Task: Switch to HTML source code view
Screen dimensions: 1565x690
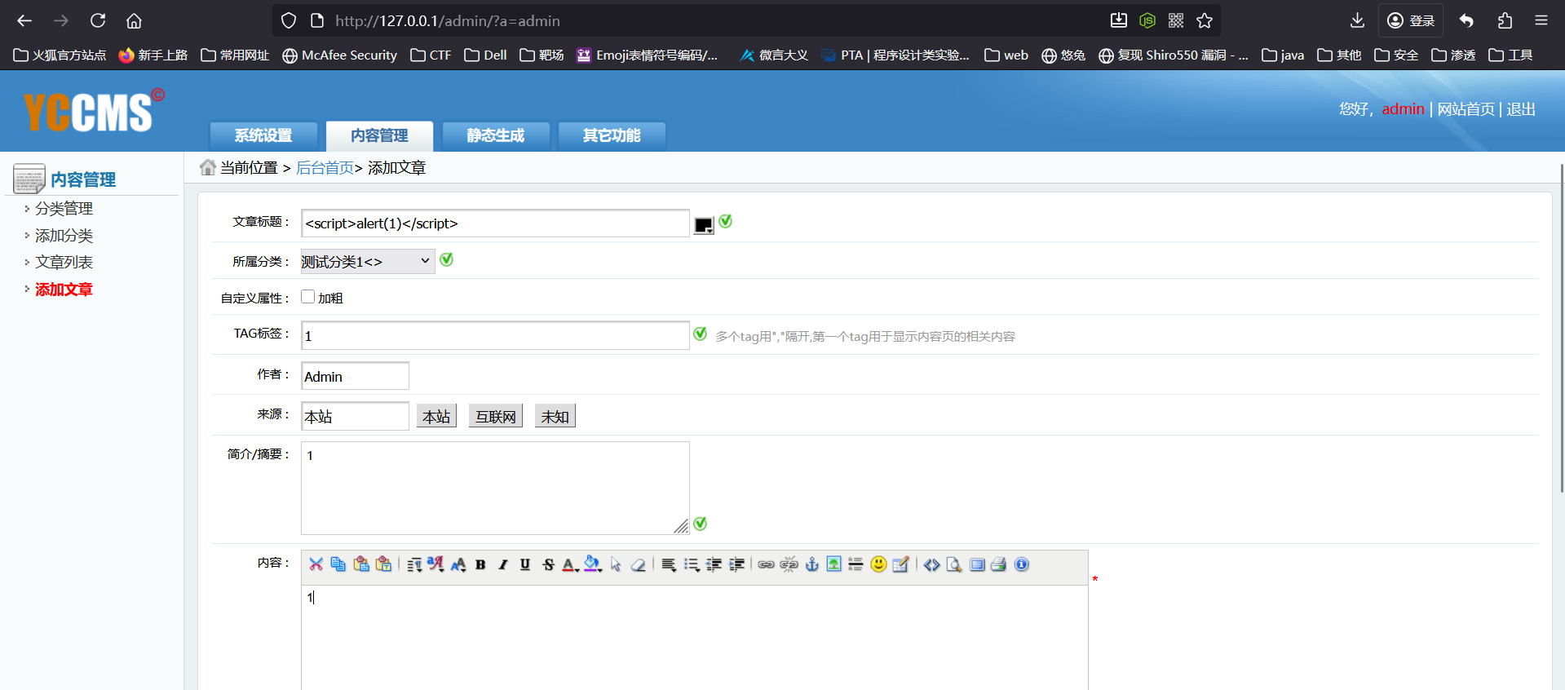Action: 931,564
